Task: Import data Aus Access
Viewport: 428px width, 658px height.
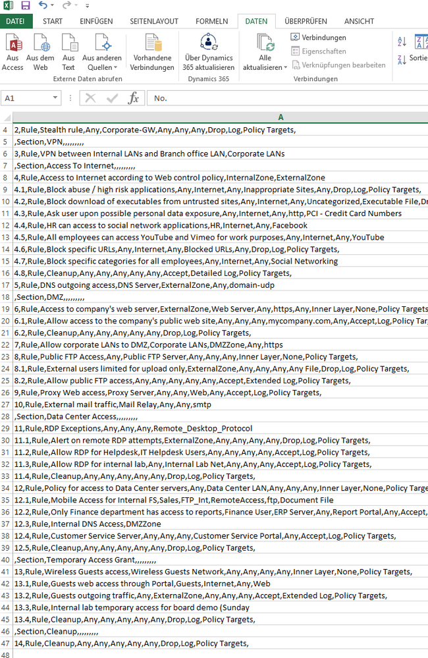Action: pyautogui.click(x=13, y=52)
